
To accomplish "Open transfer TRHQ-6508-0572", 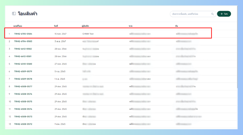I will point(23,124).
